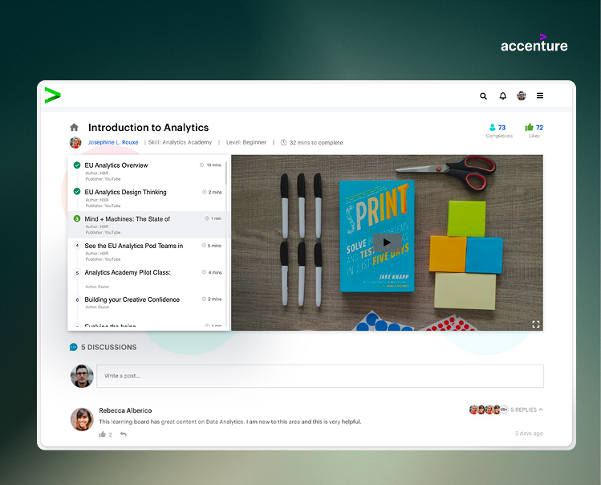The width and height of the screenshot is (601, 485).
Task: Click green checkmark of EU Analytics Overview
Action: (x=77, y=165)
